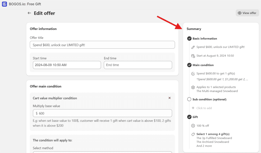Focus the Offer title text field
The height and width of the screenshot is (153, 261).
102,45
